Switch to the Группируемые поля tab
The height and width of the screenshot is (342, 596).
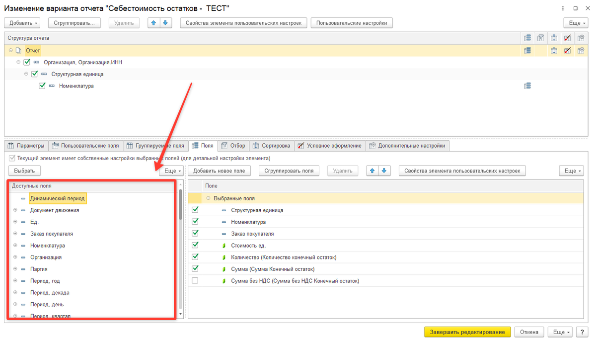click(x=155, y=146)
